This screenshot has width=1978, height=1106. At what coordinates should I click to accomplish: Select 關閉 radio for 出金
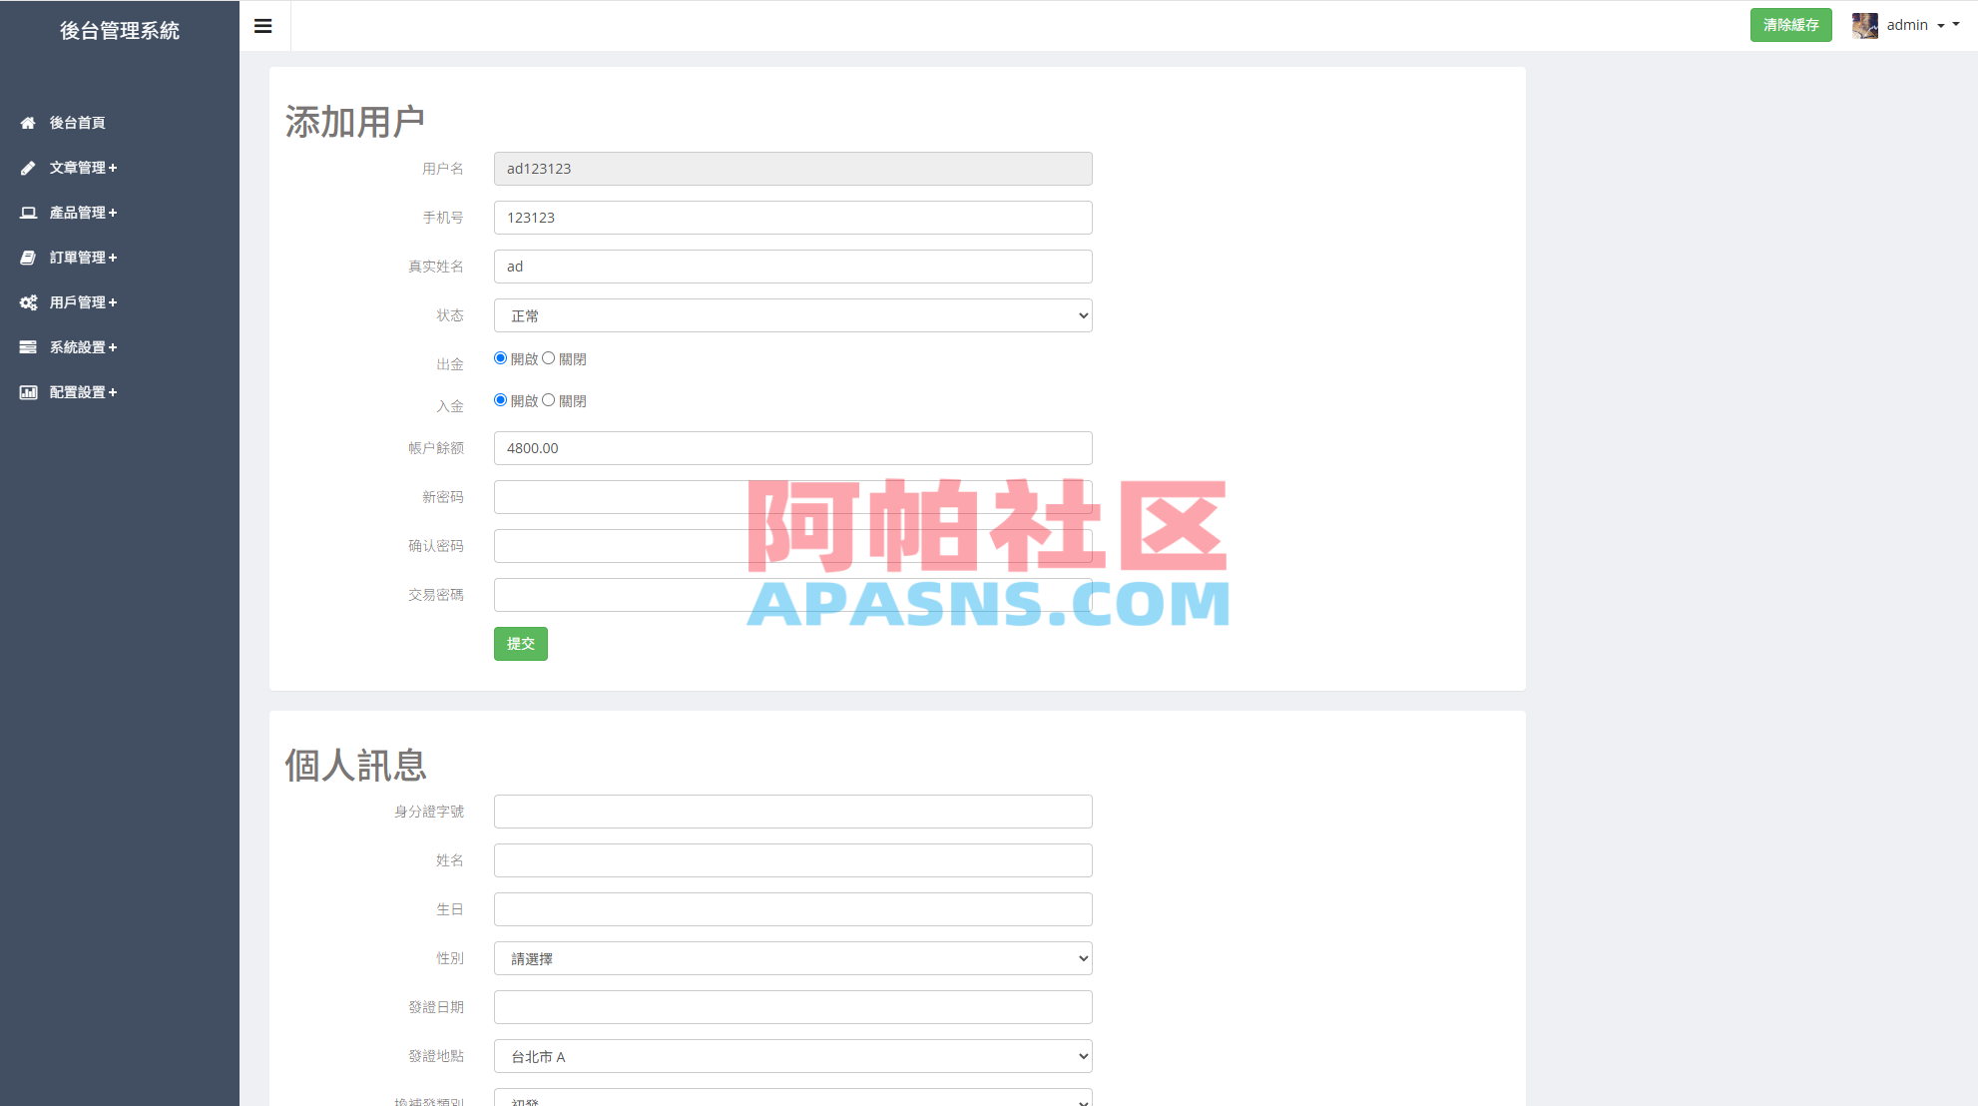(x=548, y=357)
